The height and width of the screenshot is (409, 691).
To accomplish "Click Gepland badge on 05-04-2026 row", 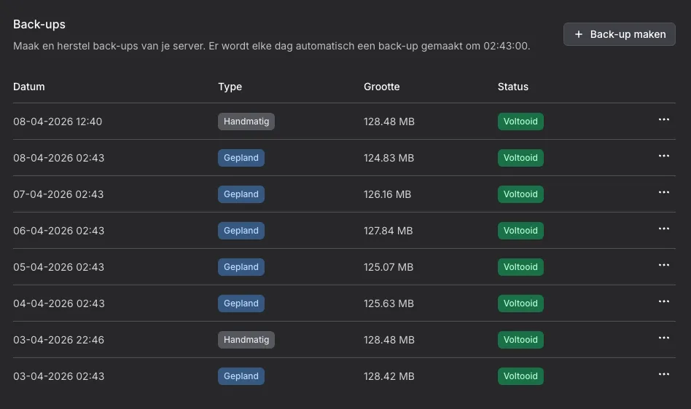I will (x=241, y=267).
